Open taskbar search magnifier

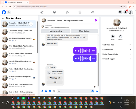click(x=8, y=102)
